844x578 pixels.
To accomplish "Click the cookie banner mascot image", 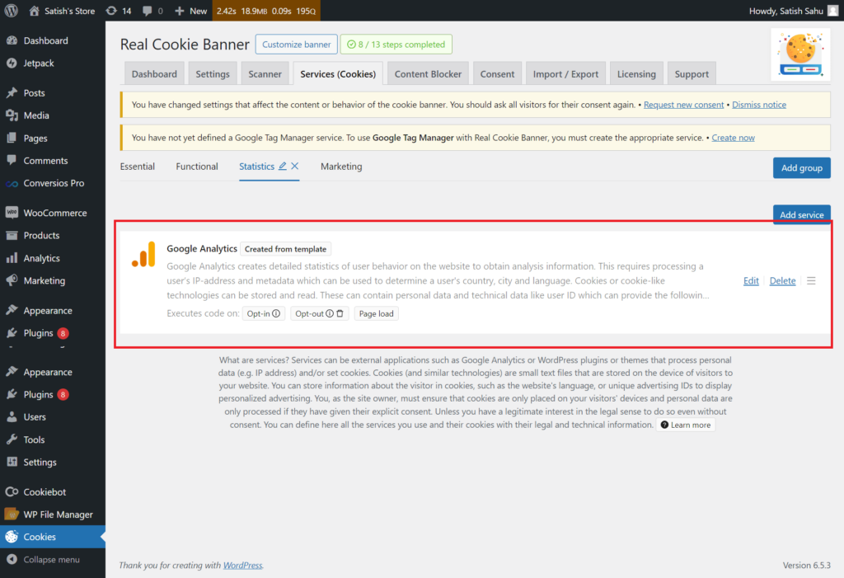I will [800, 54].
